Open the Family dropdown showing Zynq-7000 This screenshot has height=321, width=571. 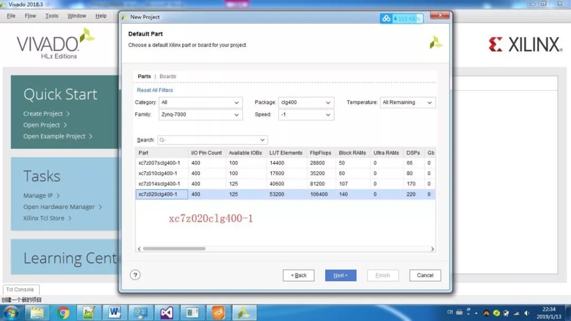(x=200, y=114)
